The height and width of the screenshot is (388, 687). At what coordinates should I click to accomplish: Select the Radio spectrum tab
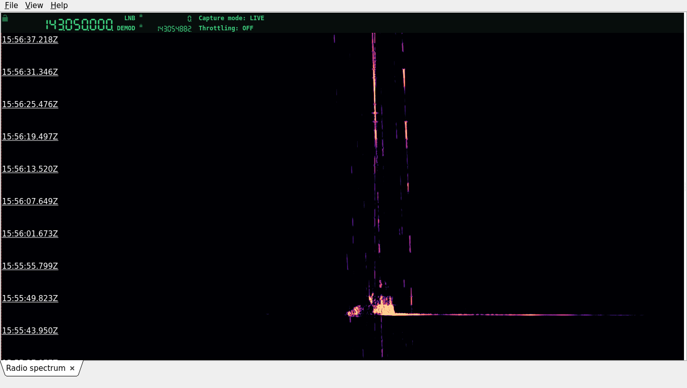36,368
